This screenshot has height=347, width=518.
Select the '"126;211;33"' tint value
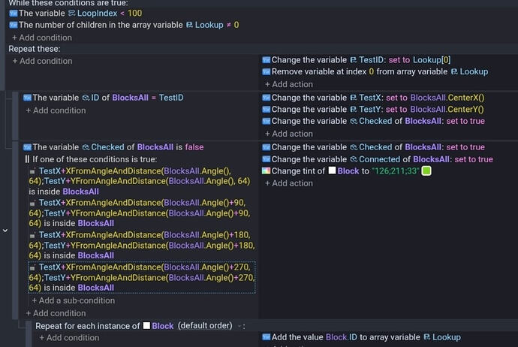[x=396, y=170]
